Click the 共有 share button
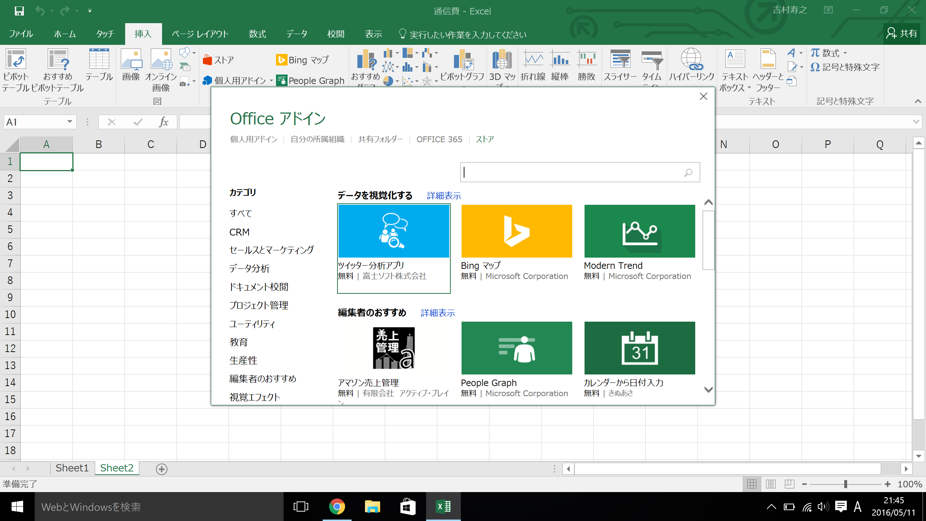Viewport: 926px width, 521px height. coord(902,34)
